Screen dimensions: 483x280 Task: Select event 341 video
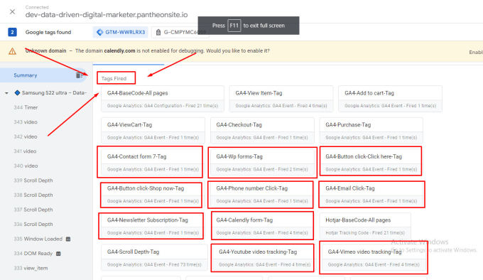click(x=26, y=151)
